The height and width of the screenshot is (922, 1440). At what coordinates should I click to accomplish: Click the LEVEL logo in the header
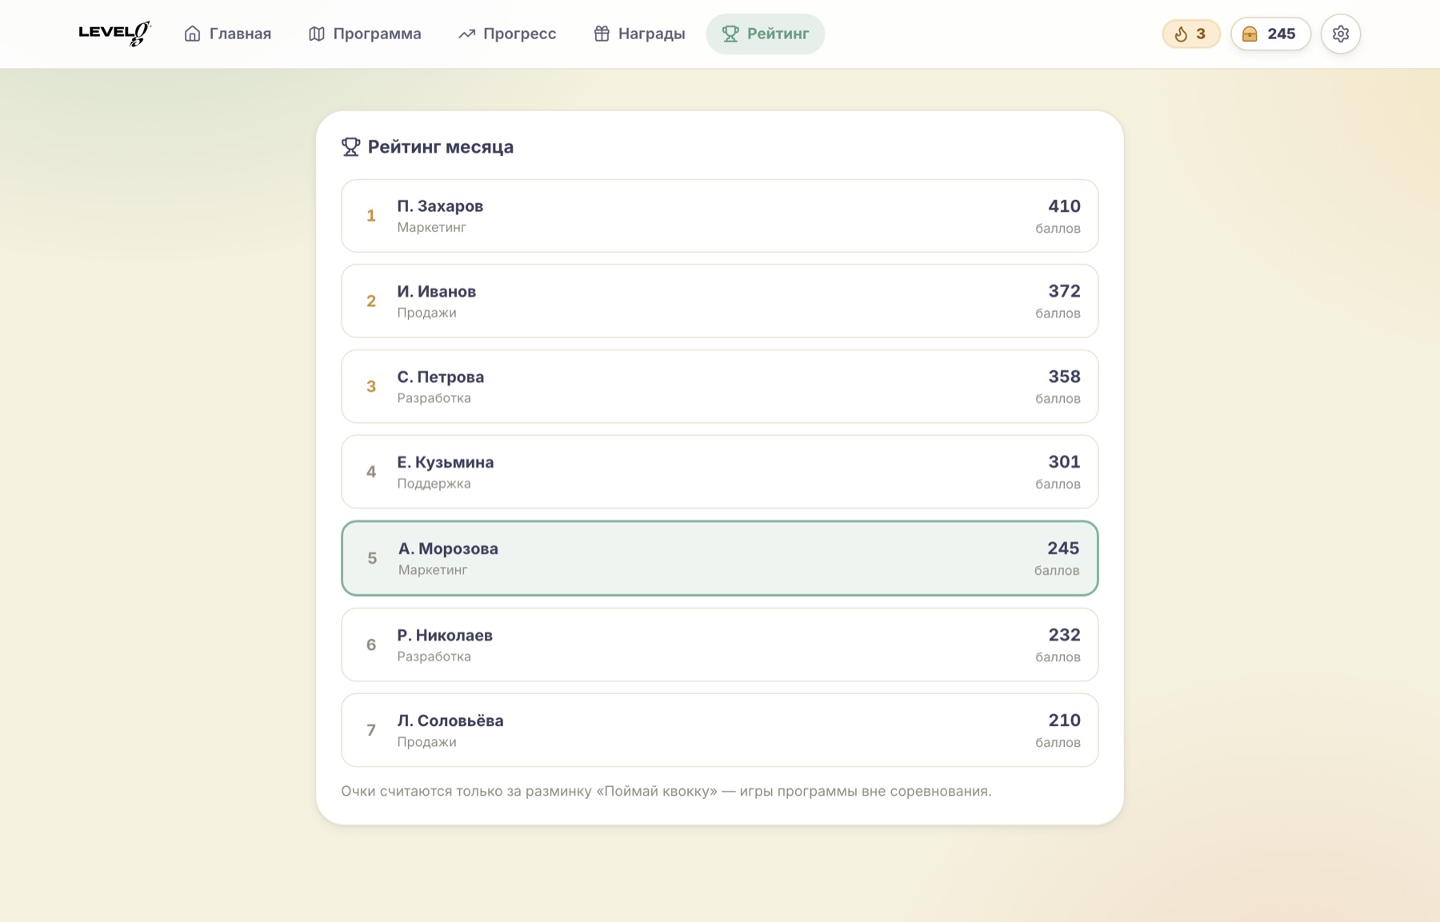(x=114, y=34)
